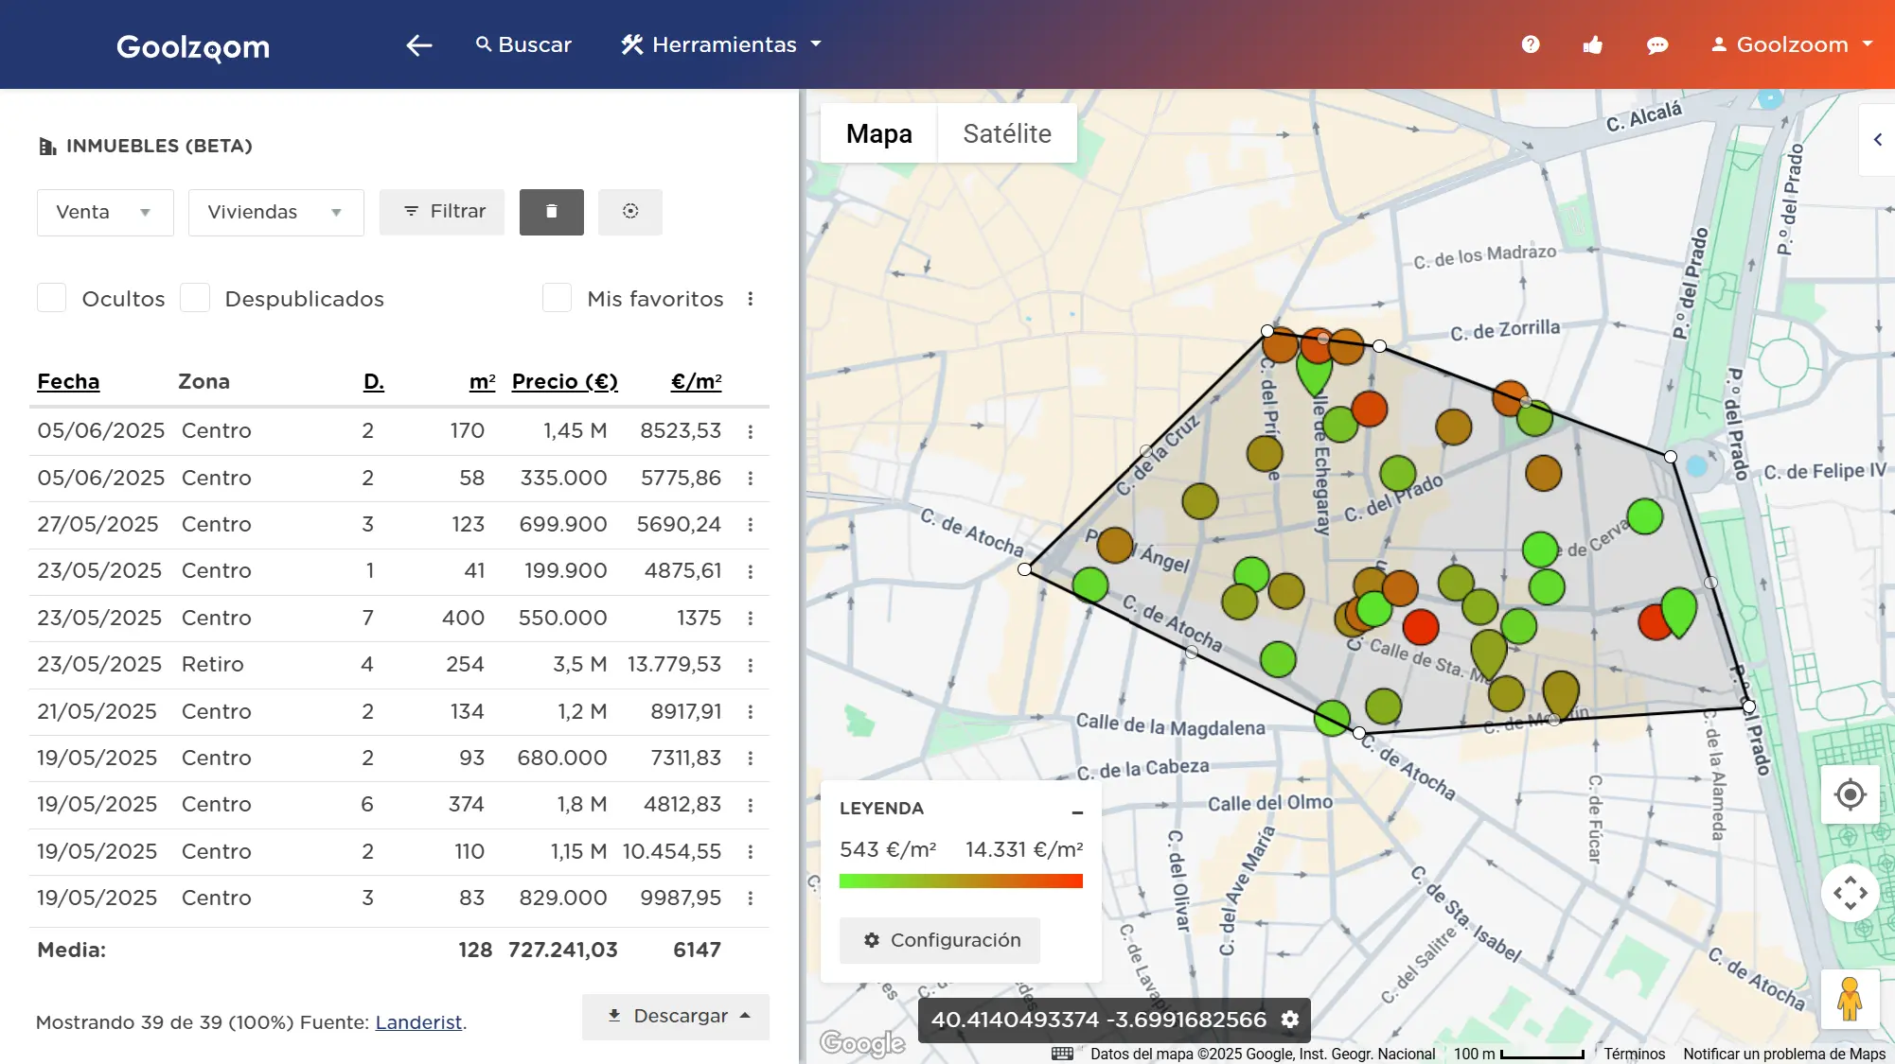Open row menu for 550.000 listing

pos(751,619)
